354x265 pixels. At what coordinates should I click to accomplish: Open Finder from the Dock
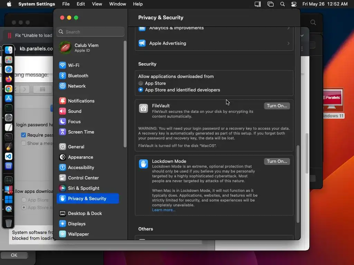pyautogui.click(x=9, y=50)
